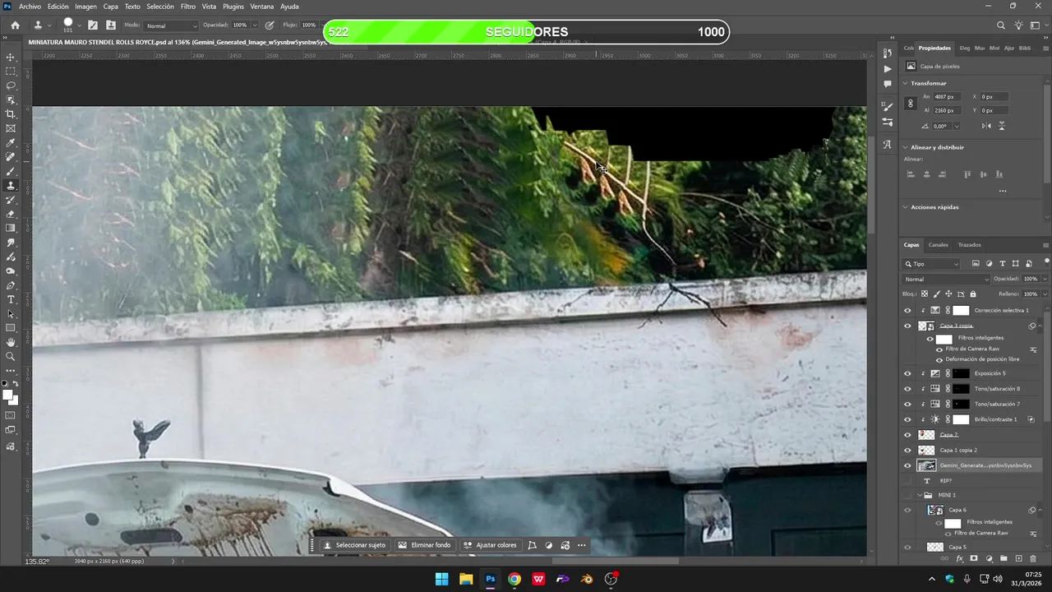Hide the Capa 1 copia 2 layer

(907, 451)
